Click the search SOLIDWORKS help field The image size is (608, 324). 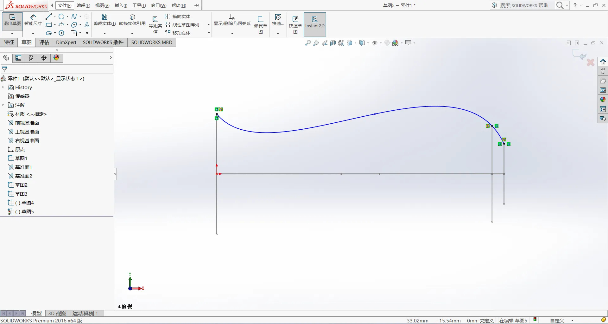tap(524, 5)
